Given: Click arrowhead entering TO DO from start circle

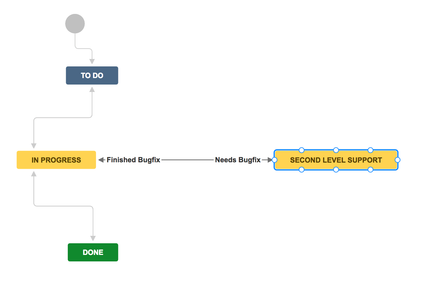Looking at the screenshot, I should pyautogui.click(x=92, y=62).
